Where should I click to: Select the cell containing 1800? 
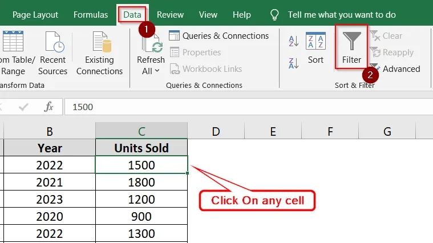point(141,182)
